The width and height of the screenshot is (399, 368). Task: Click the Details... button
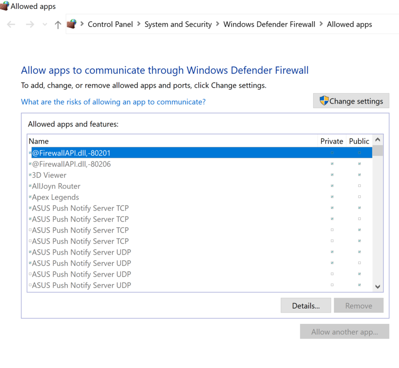[x=306, y=306]
